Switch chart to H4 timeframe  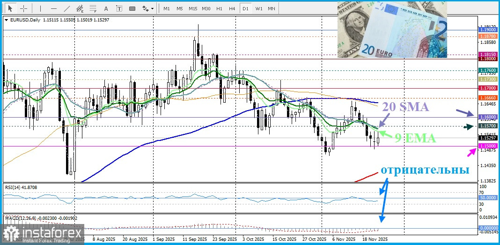[x=232, y=8]
